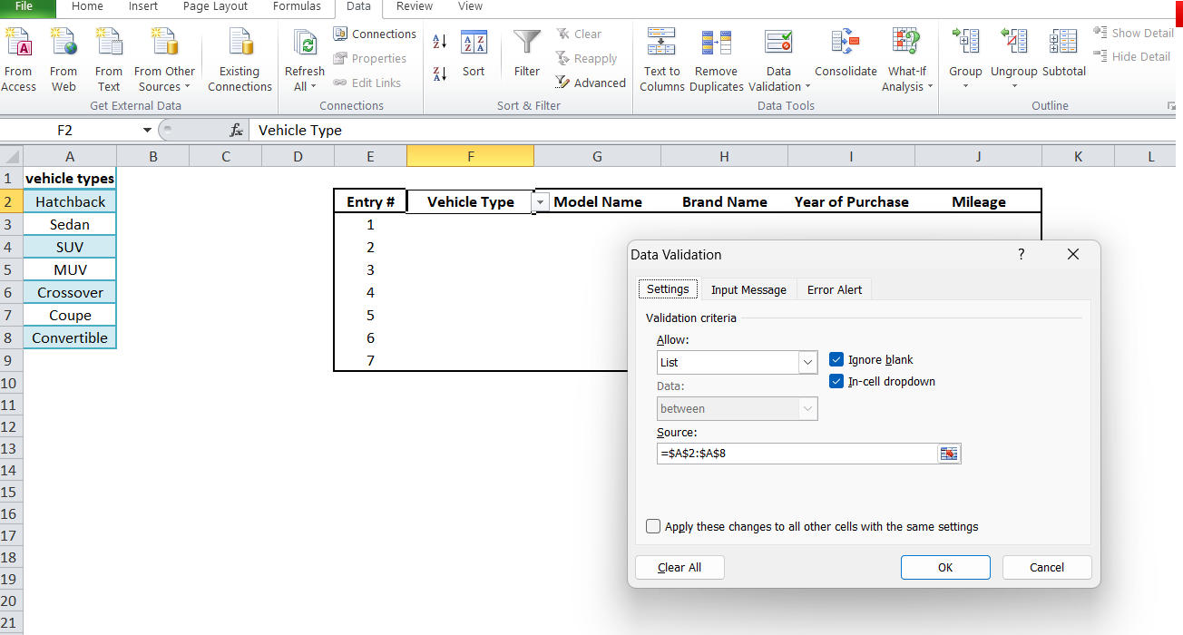This screenshot has height=635, width=1183.
Task: Open workbook Connections
Action: click(x=374, y=34)
